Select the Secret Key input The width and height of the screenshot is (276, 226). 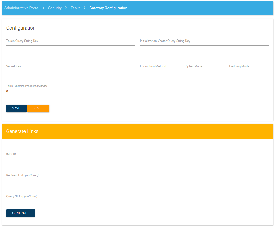pos(71,67)
